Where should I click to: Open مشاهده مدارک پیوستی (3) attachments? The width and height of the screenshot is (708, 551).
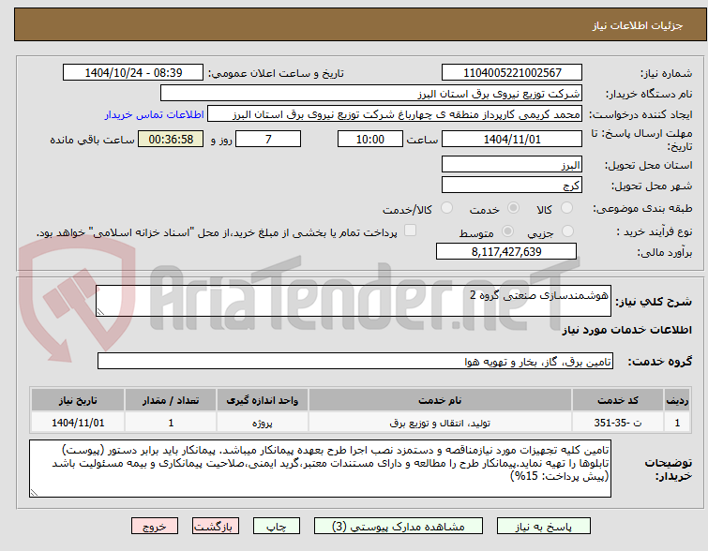click(x=399, y=527)
